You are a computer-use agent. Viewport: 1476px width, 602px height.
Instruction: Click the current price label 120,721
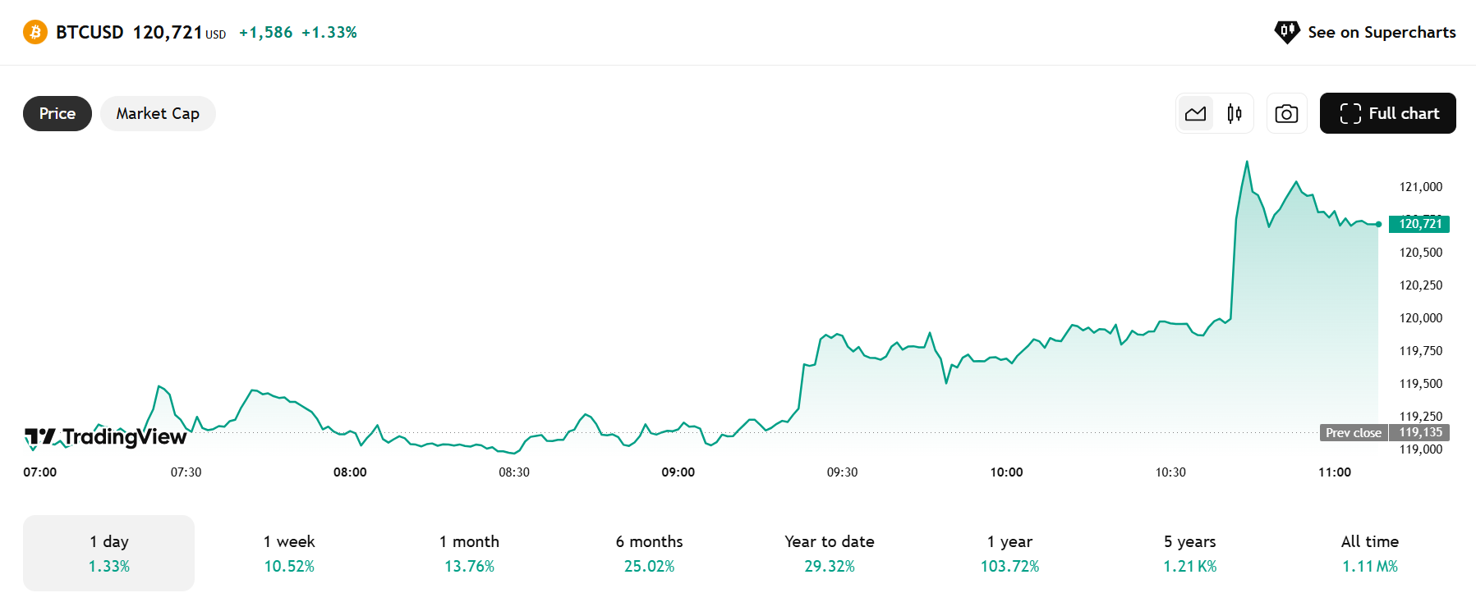[1419, 224]
